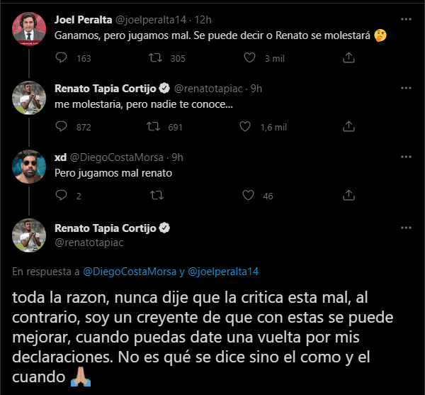Open more options on Renato's first reply
Image resolution: width=425 pixels, height=395 pixels.
tap(406, 88)
